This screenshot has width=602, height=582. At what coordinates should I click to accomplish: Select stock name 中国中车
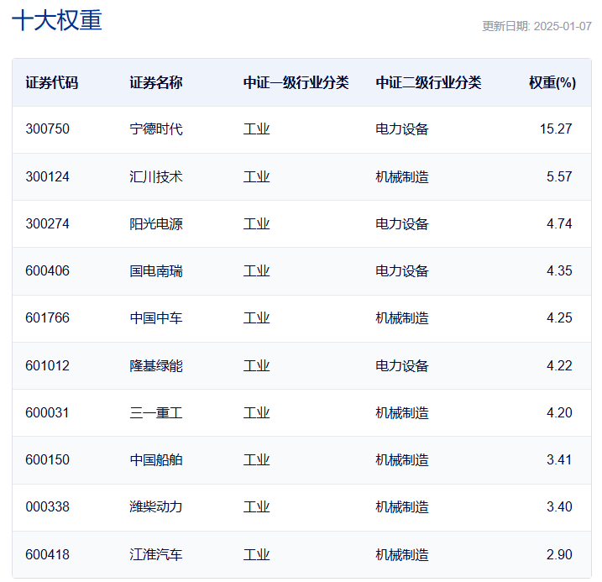(156, 317)
